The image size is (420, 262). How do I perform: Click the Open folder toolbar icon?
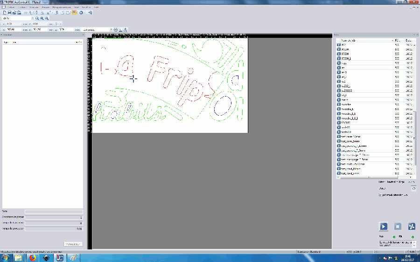(x=14, y=13)
